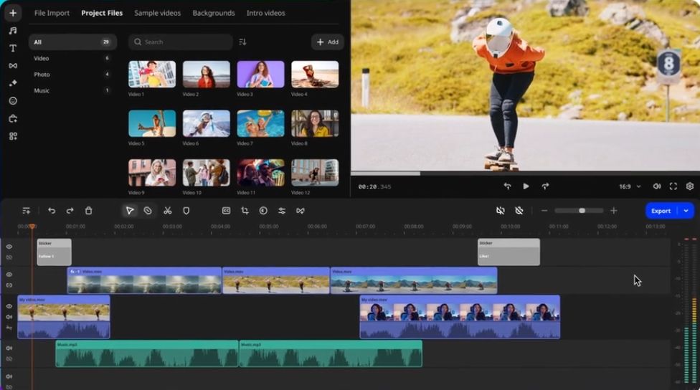Open the Transitions panel from left sidebar
The width and height of the screenshot is (700, 390).
point(13,66)
